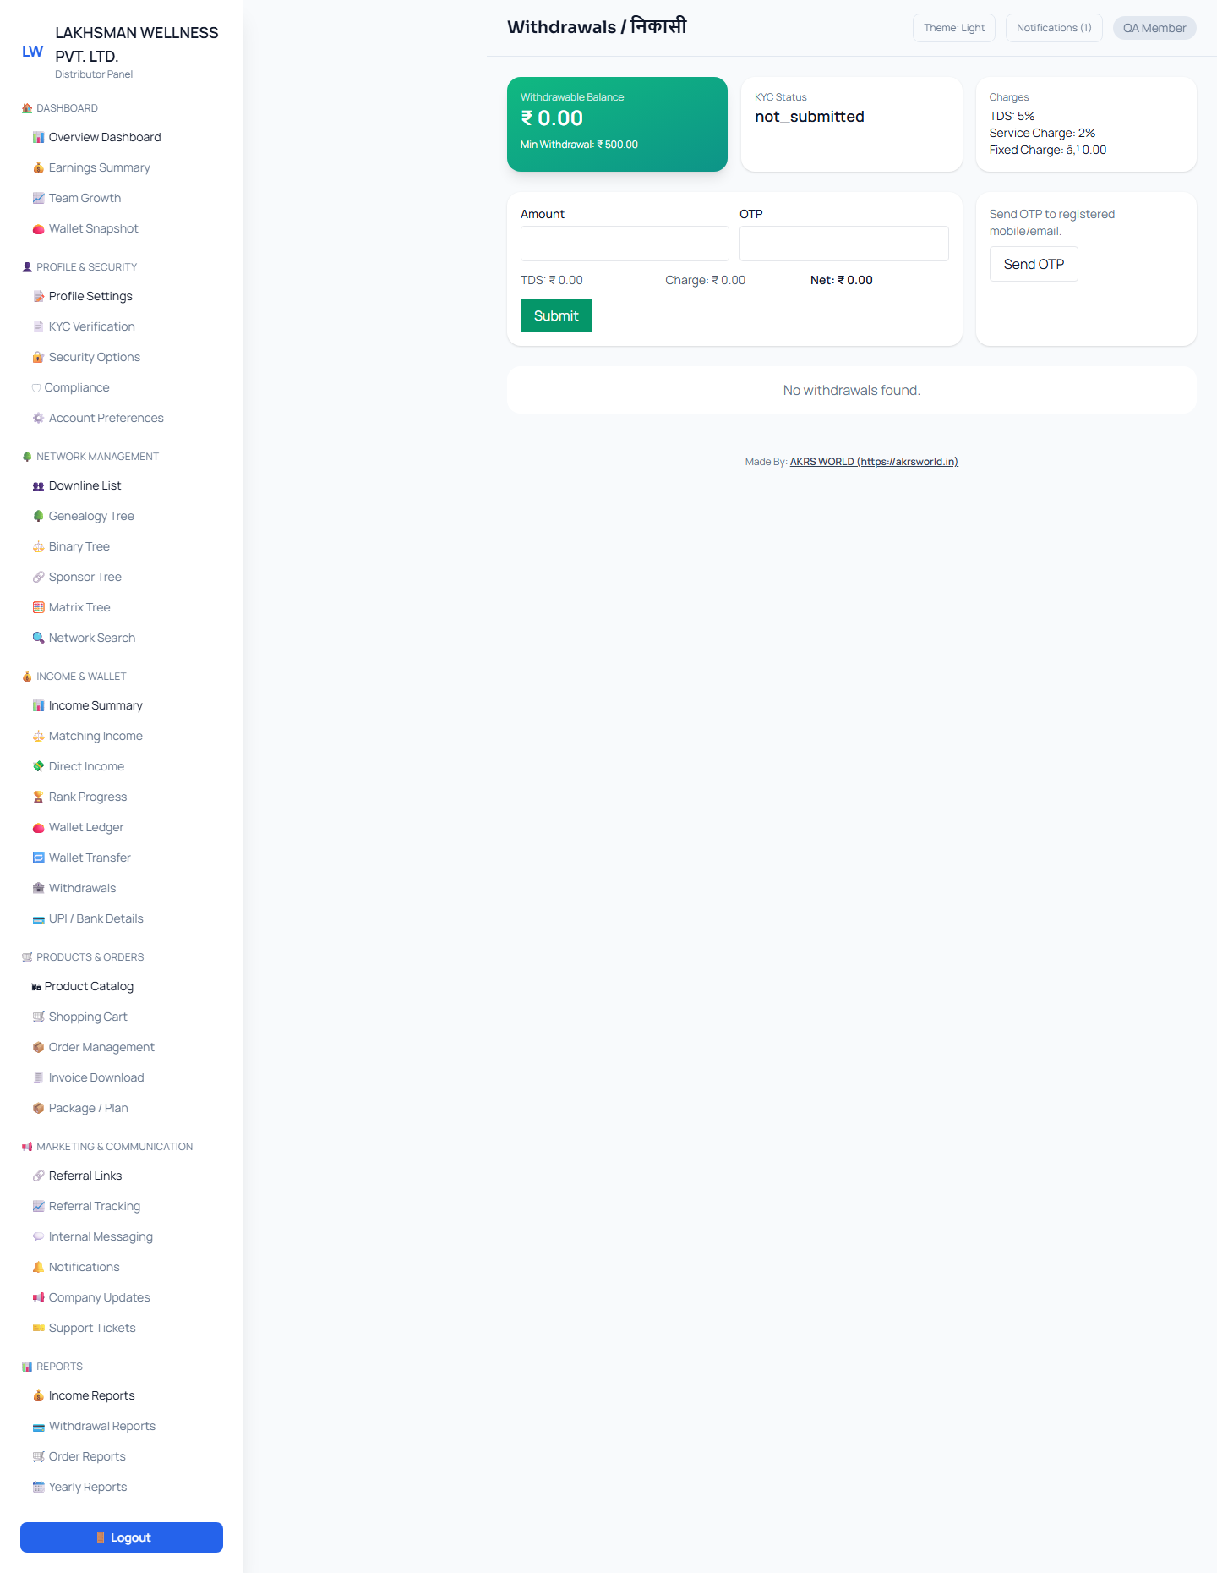Click the Security Options lock icon
1217x1573 pixels.
coord(38,358)
